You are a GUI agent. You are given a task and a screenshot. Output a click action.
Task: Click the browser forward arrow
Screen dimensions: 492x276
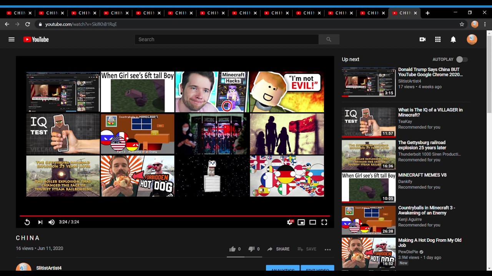[x=17, y=24]
